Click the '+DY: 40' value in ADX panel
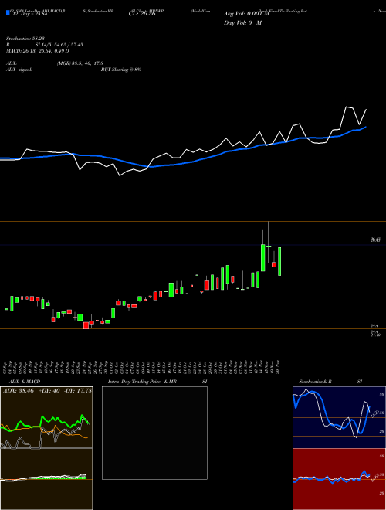 49,391
